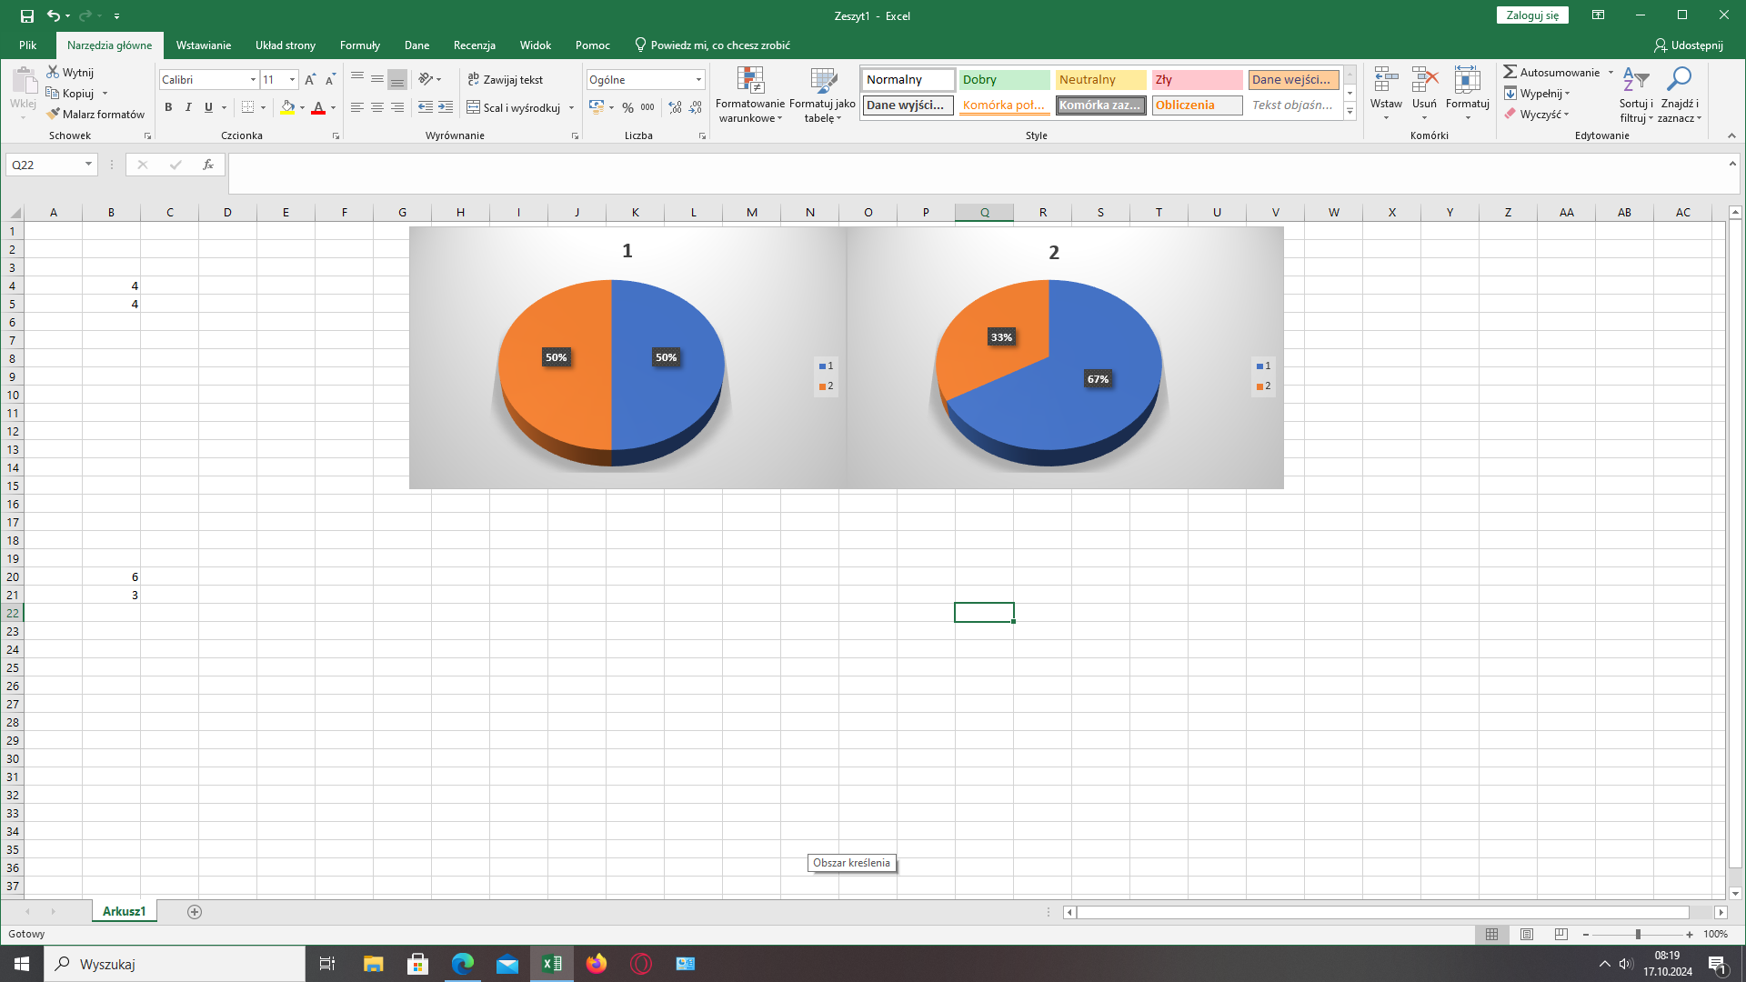Screen dimensions: 1746x982
Task: Click the percent style icon
Action: click(627, 107)
